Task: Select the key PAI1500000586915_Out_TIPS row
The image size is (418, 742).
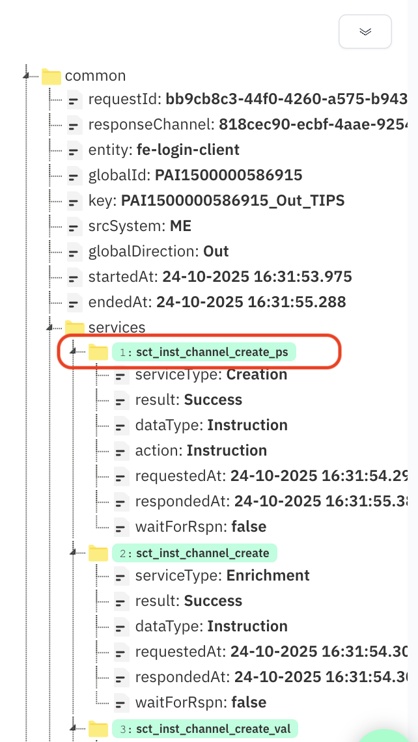Action: pos(216,201)
